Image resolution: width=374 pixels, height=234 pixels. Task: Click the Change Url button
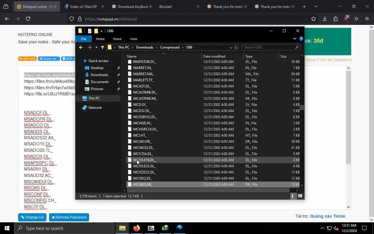pyautogui.click(x=32, y=217)
